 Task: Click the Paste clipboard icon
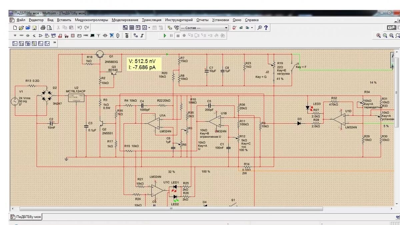coord(71,28)
